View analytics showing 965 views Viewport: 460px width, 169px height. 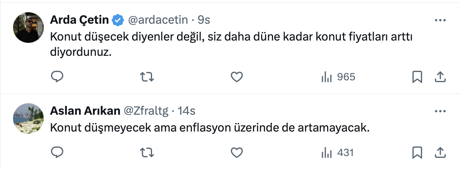tap(338, 77)
